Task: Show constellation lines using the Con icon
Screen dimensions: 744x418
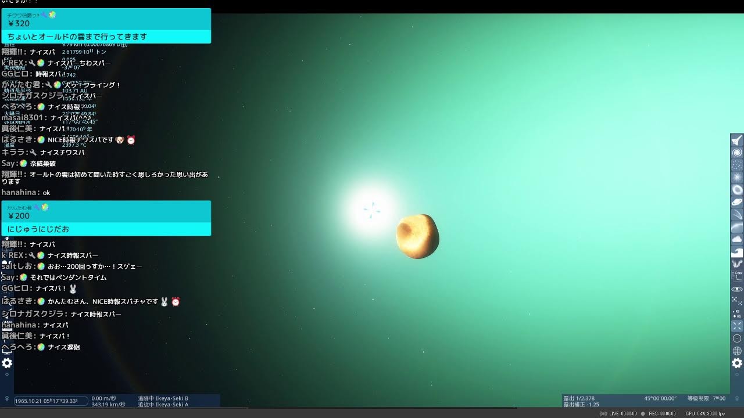Action: [737, 276]
